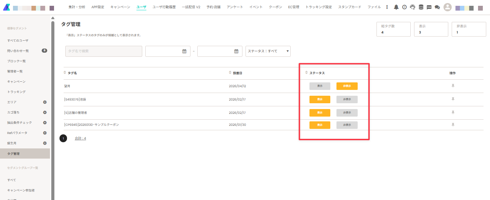
Task: Open the ステータス：すべて filter dropdown
Action: pos(268,51)
